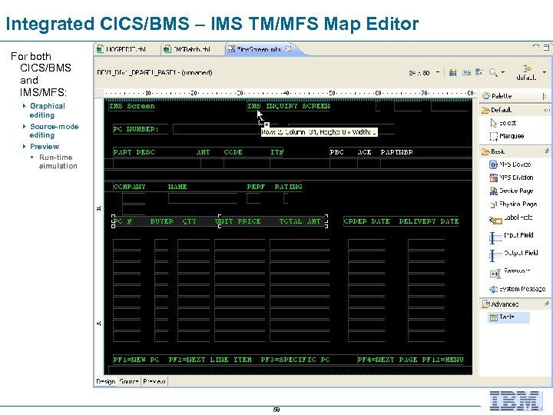553x415 pixels.
Task: Choose the Label Field palette tool
Action: [x=511, y=219]
